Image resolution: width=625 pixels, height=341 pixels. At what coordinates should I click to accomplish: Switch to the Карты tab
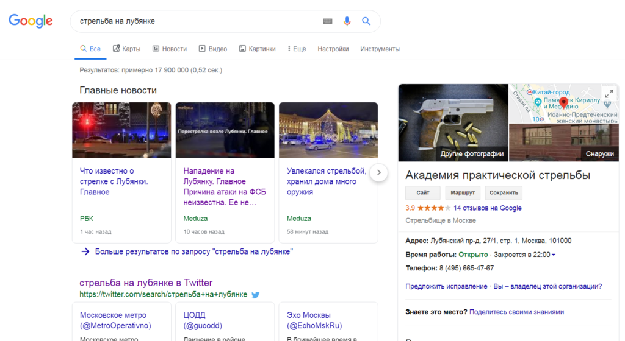tap(126, 49)
